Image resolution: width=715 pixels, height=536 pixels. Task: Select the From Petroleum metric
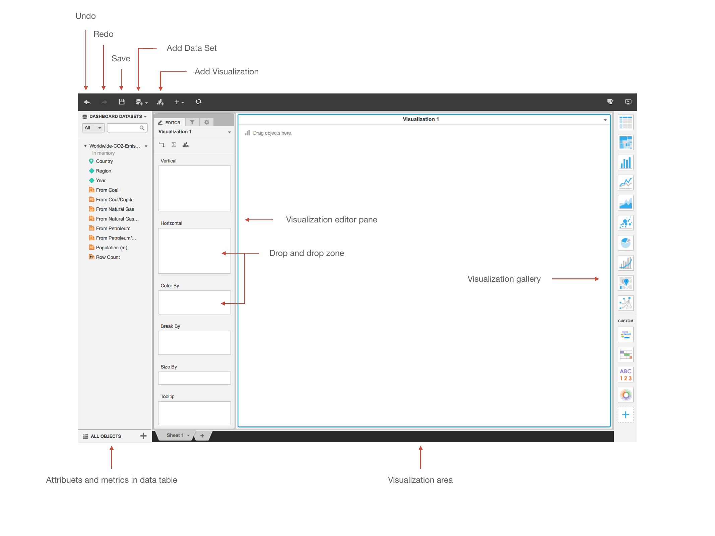(x=110, y=228)
